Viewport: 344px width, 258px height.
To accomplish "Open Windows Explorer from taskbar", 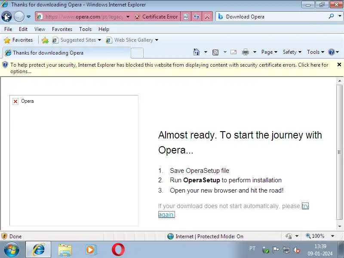I will pyautogui.click(x=65, y=250).
